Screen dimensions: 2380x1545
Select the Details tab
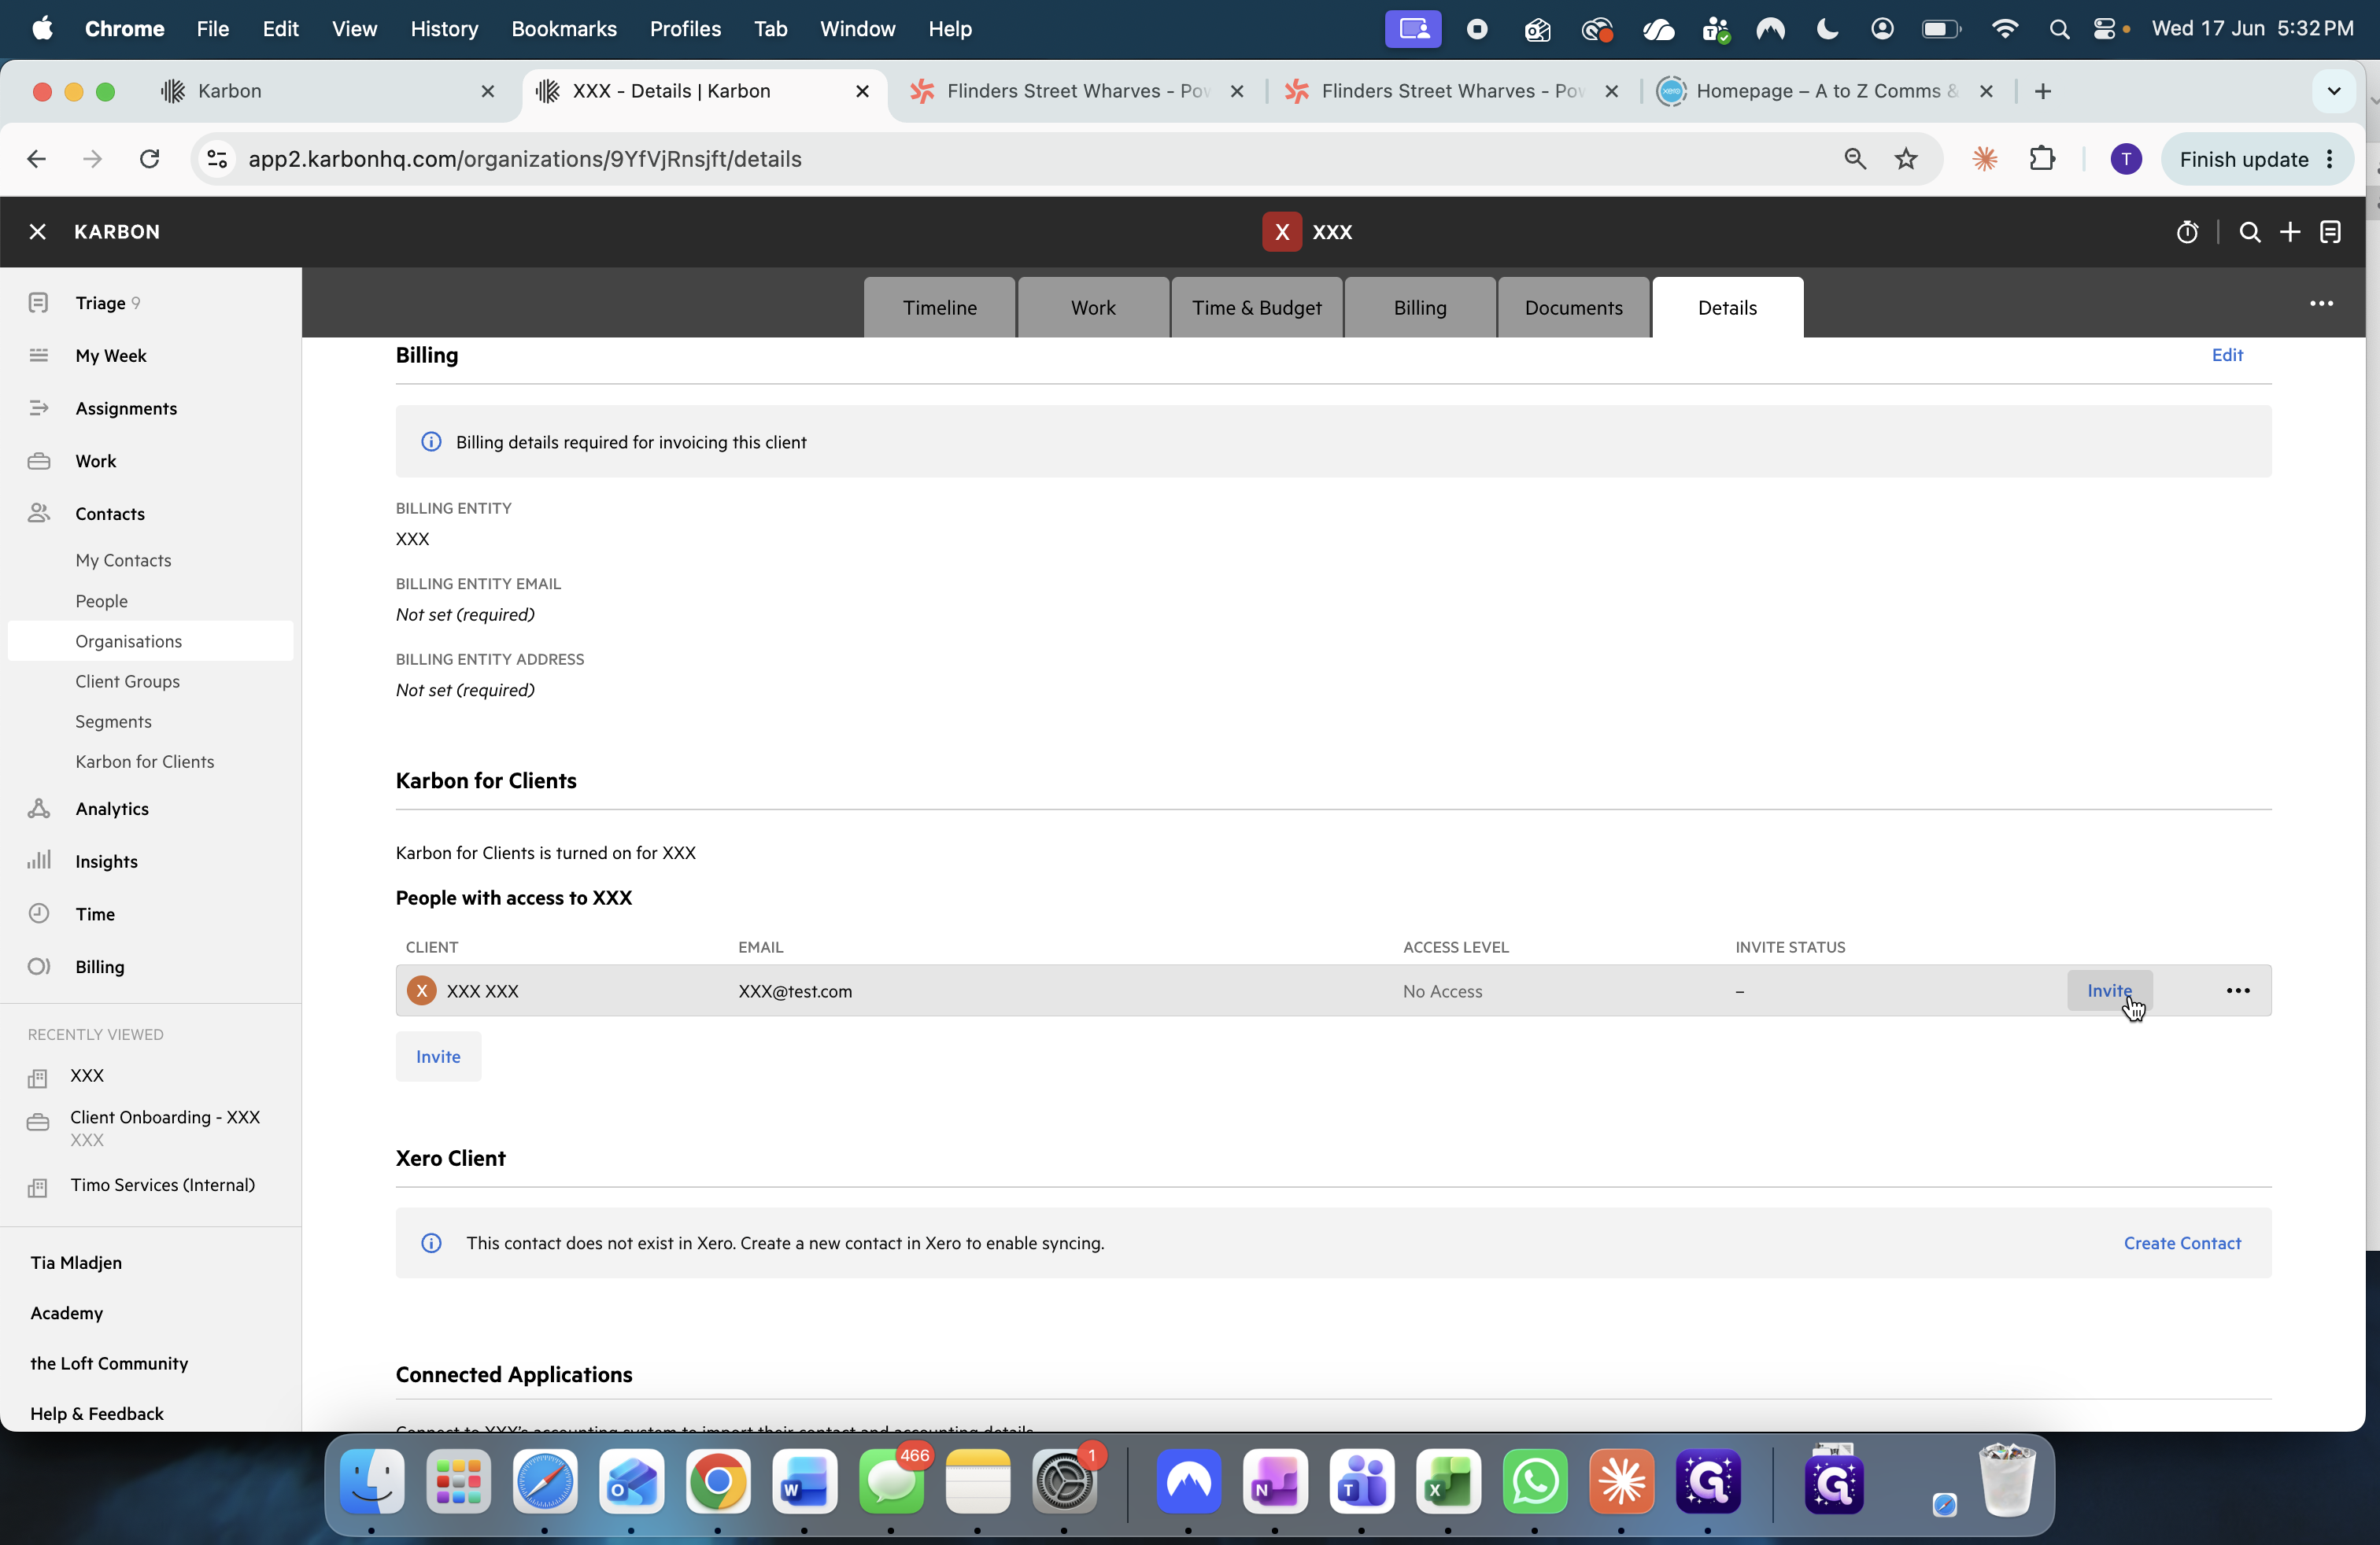point(1727,308)
